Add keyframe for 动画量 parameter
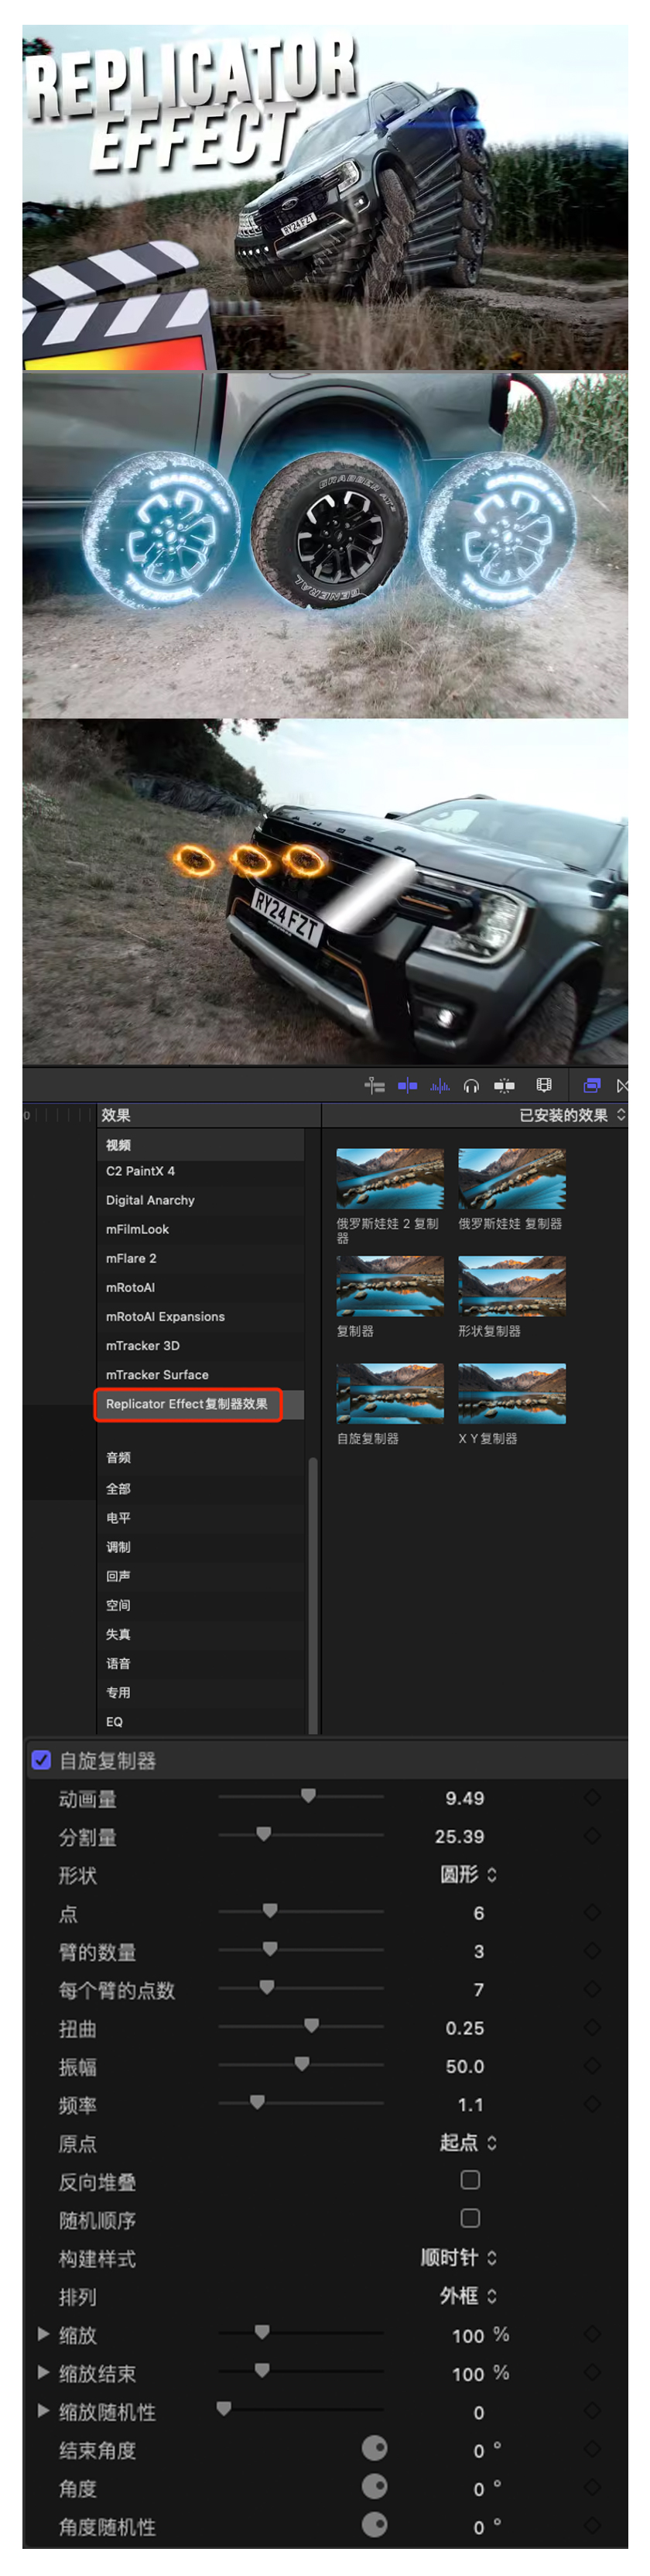 592,1797
